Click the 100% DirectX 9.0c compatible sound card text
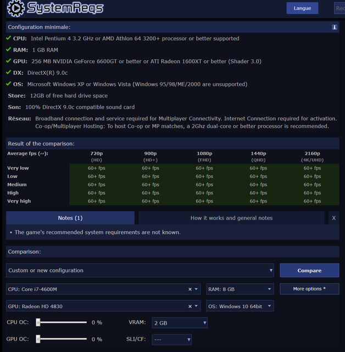The width and height of the screenshot is (345, 352). [x=80, y=107]
